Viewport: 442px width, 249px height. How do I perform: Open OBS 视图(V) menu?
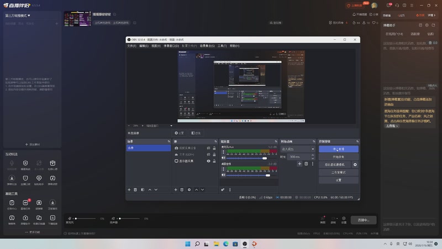tap(156, 46)
